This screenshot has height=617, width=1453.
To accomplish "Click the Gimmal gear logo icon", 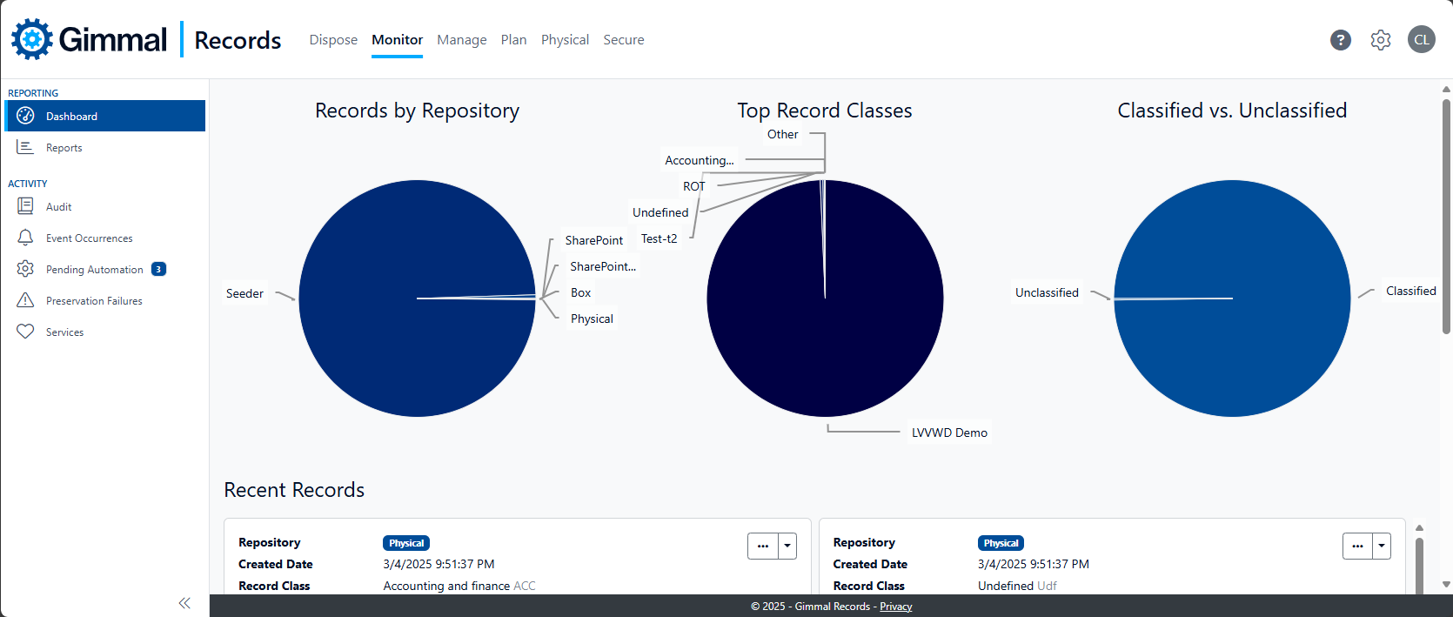I will click(x=32, y=39).
